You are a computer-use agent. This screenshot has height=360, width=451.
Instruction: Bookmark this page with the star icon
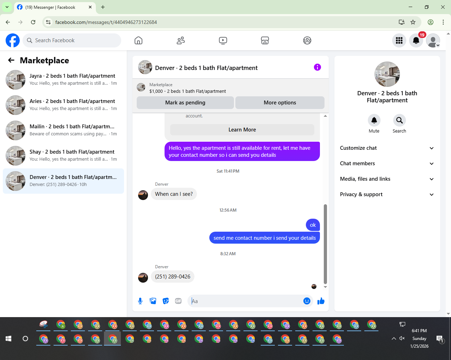point(413,22)
